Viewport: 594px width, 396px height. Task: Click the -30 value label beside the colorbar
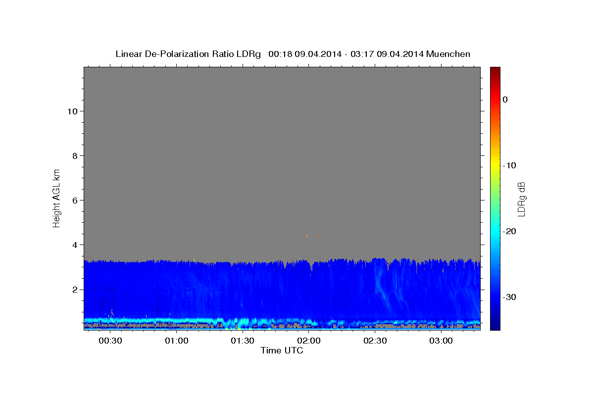(509, 297)
